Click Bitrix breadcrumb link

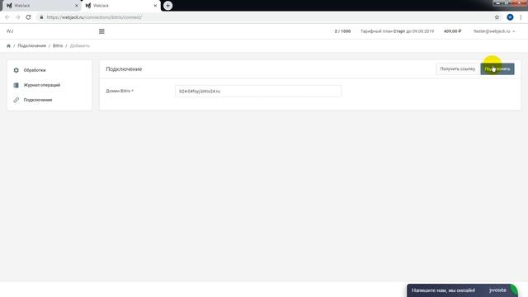[x=58, y=46]
